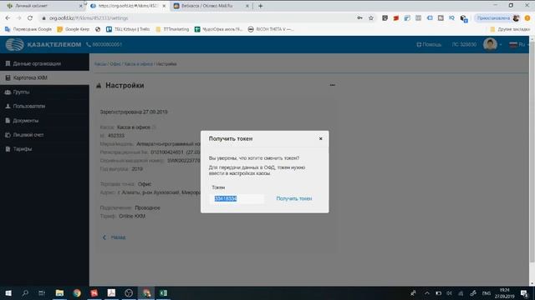
Task: Open Task View on taskbar
Action: 42,292
